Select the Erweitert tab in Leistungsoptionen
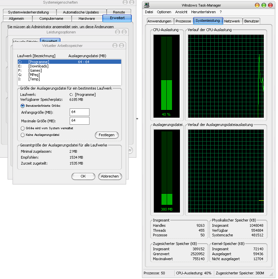 pyautogui.click(x=50, y=40)
